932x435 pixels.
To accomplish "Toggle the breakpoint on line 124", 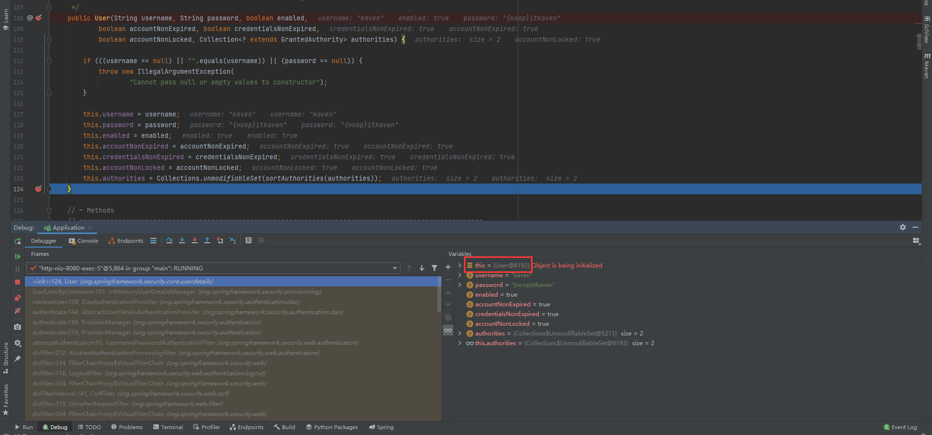I will click(38, 189).
